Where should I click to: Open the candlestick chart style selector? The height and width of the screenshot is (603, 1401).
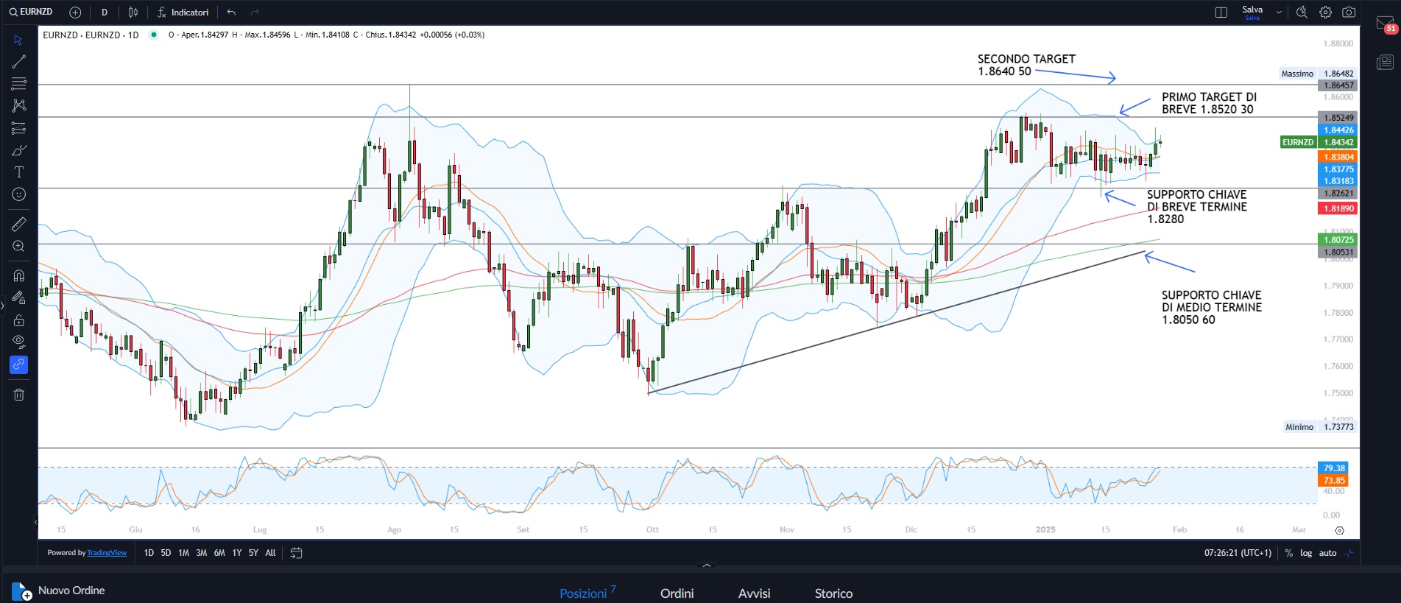tap(133, 13)
